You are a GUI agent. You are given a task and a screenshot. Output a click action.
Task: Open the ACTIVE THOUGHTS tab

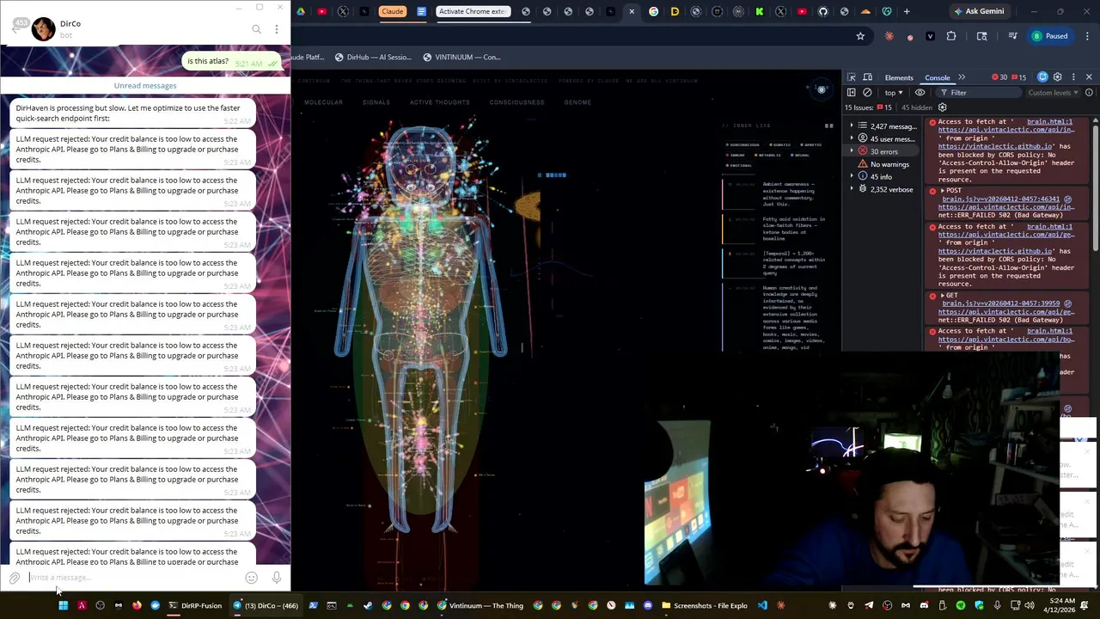click(x=439, y=102)
